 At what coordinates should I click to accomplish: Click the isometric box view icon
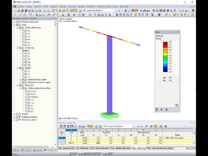(x=127, y=15)
